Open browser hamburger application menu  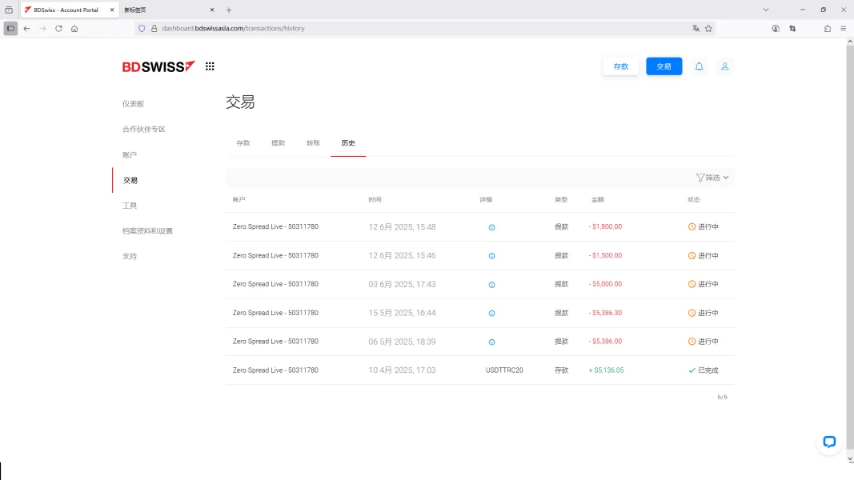point(843,28)
